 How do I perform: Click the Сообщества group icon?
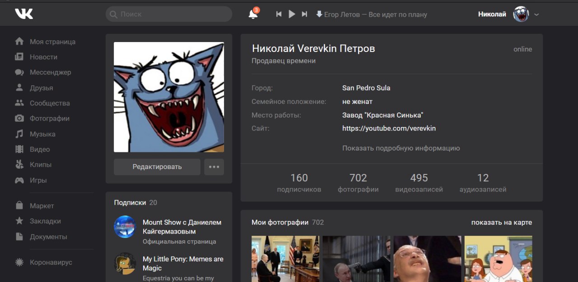point(19,103)
